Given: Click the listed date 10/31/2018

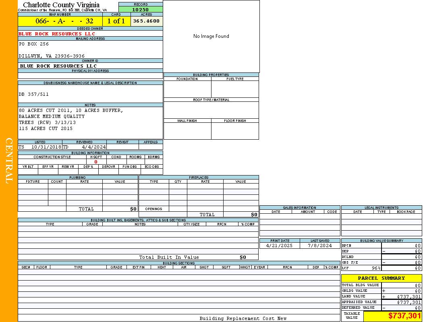Looking at the screenshot, I should [46, 147].
